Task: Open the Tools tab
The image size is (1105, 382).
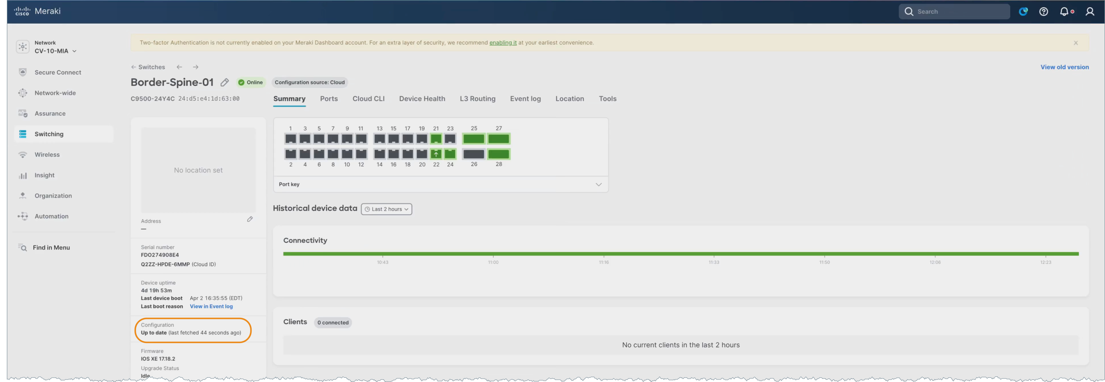Action: [x=607, y=99]
